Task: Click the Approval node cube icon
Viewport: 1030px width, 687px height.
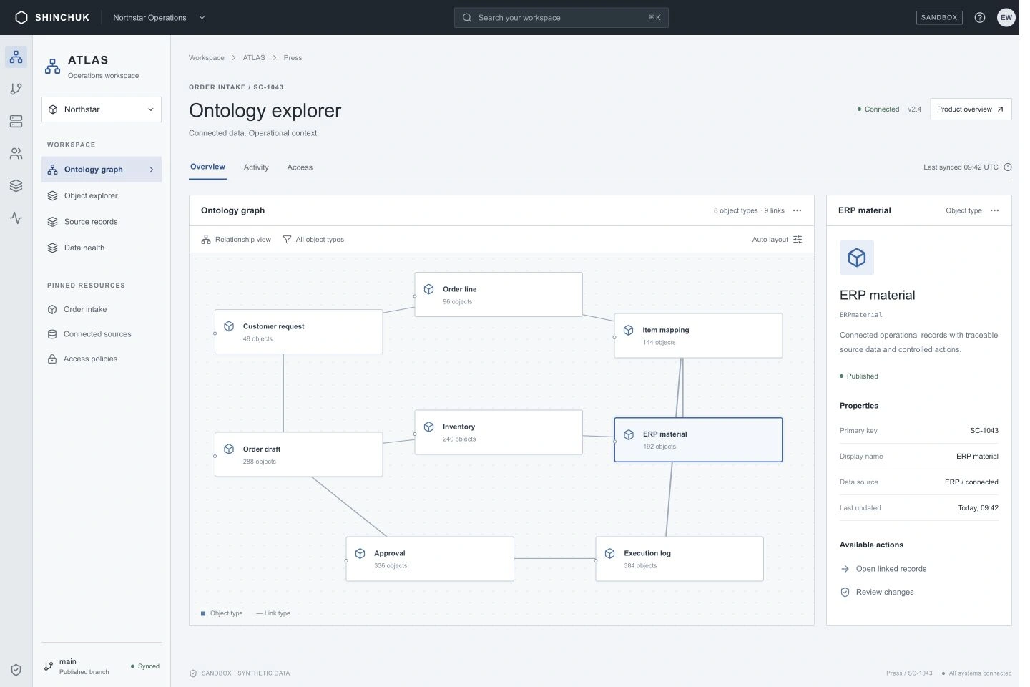Action: [x=360, y=553]
